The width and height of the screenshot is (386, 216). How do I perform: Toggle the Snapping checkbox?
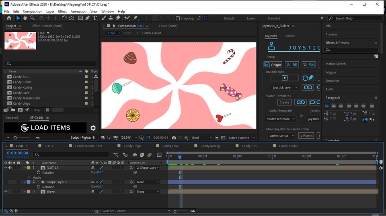[x=177, y=18]
